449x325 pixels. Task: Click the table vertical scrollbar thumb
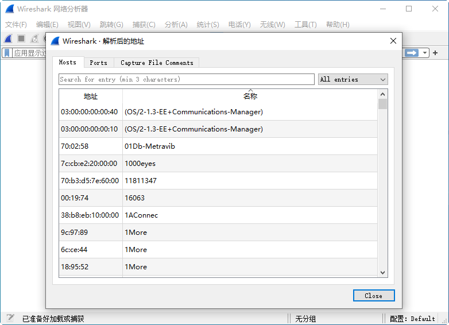click(382, 104)
